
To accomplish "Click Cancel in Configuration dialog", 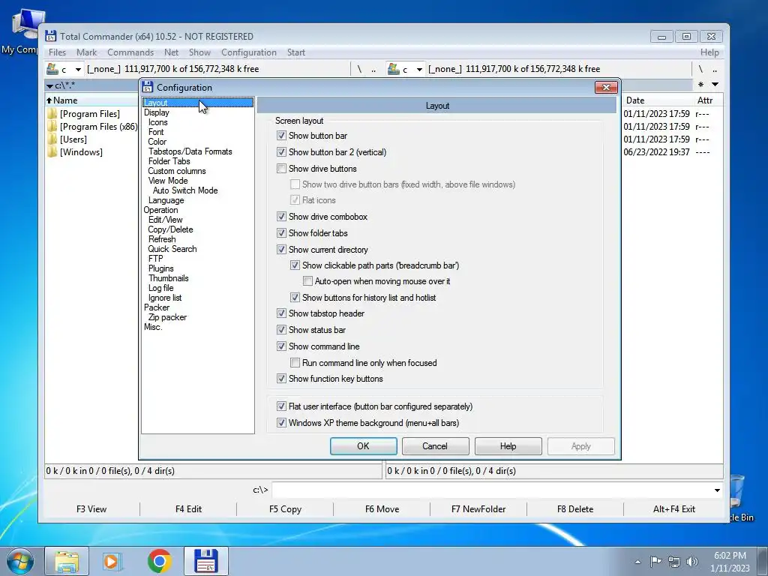I will pyautogui.click(x=435, y=446).
